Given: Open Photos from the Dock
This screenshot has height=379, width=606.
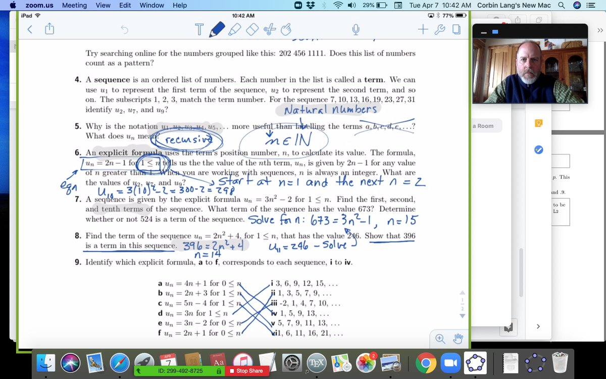Looking at the screenshot, I should (x=366, y=363).
